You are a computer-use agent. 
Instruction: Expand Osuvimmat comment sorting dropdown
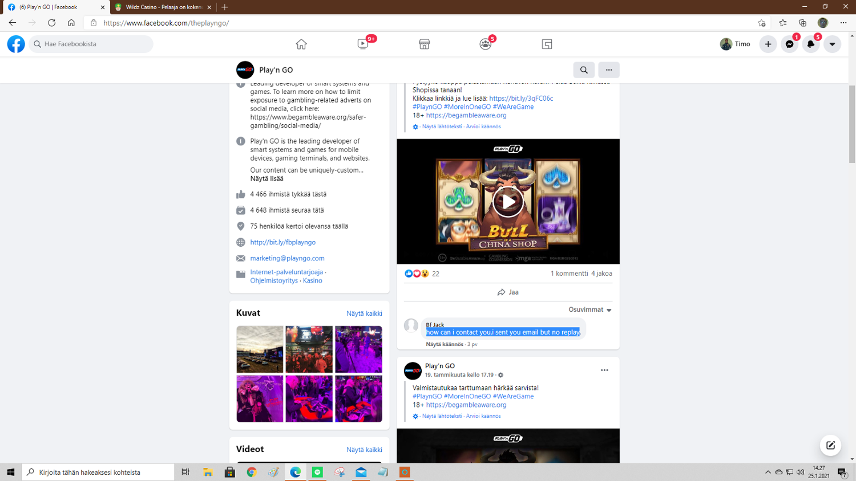coord(590,309)
